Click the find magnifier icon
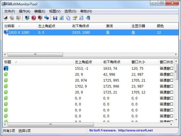The image size is (181, 136). [x=81, y=18]
